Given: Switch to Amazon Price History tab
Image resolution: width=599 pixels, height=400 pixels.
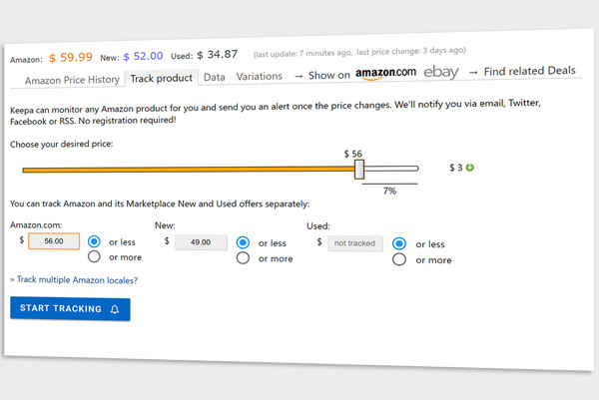Looking at the screenshot, I should 72,80.
